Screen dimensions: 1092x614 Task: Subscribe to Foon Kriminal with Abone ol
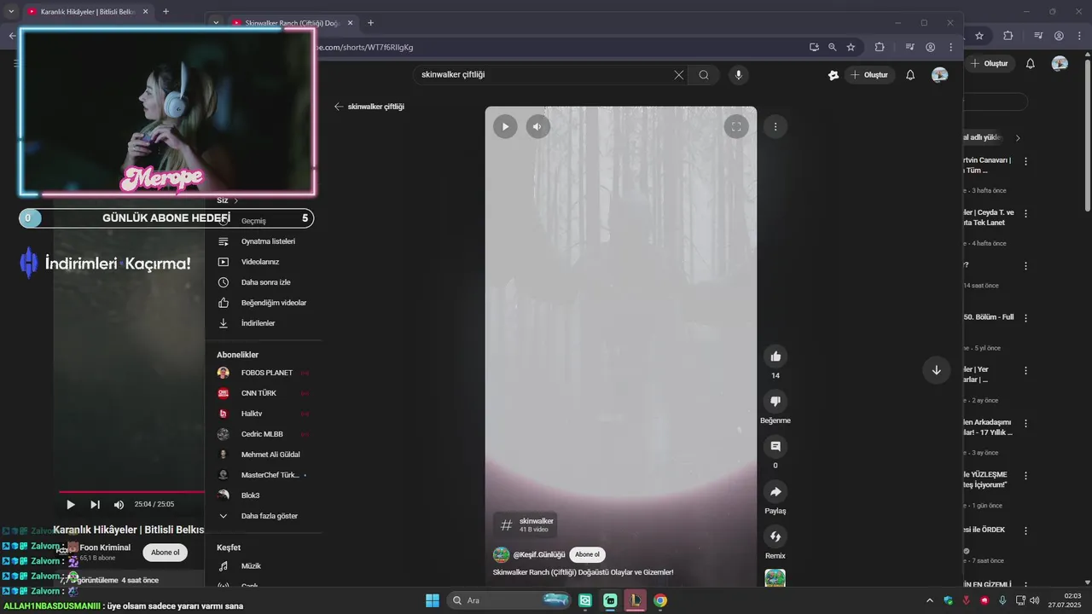[165, 553]
